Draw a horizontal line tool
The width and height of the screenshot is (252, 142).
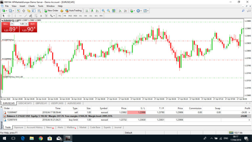(x=20, y=16)
